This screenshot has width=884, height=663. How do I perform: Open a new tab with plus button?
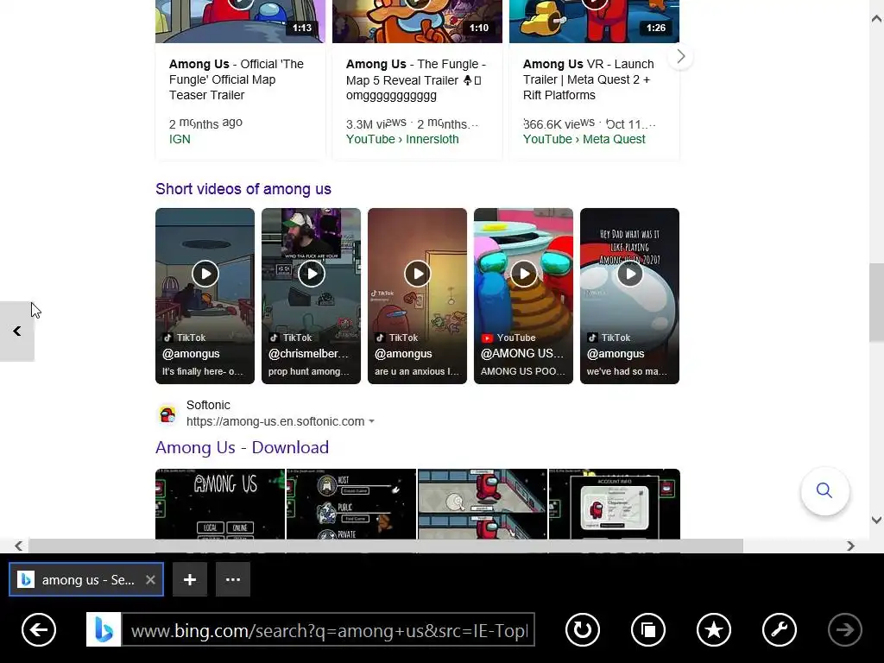(x=190, y=579)
